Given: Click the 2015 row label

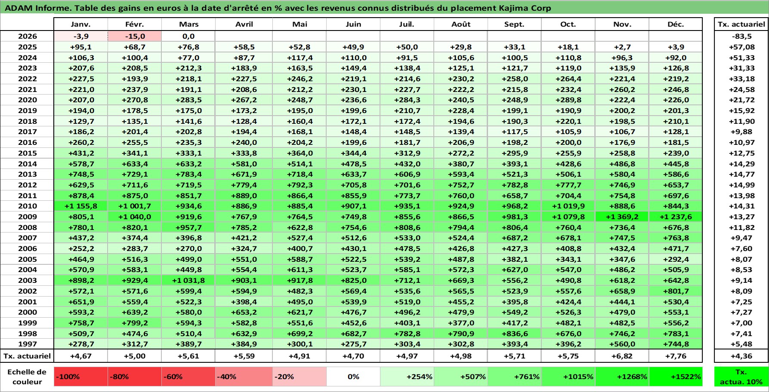Looking at the screenshot, I should (27, 153).
